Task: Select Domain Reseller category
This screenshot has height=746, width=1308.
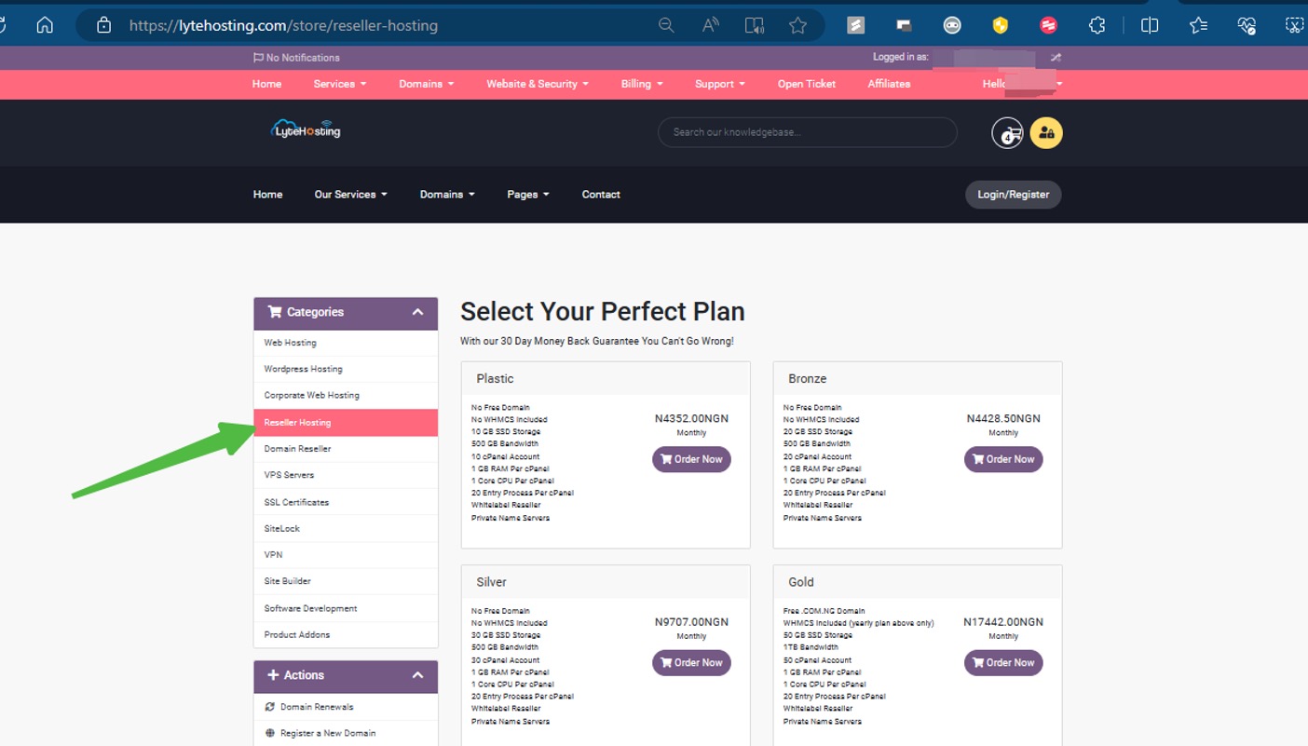Action: tap(346, 449)
